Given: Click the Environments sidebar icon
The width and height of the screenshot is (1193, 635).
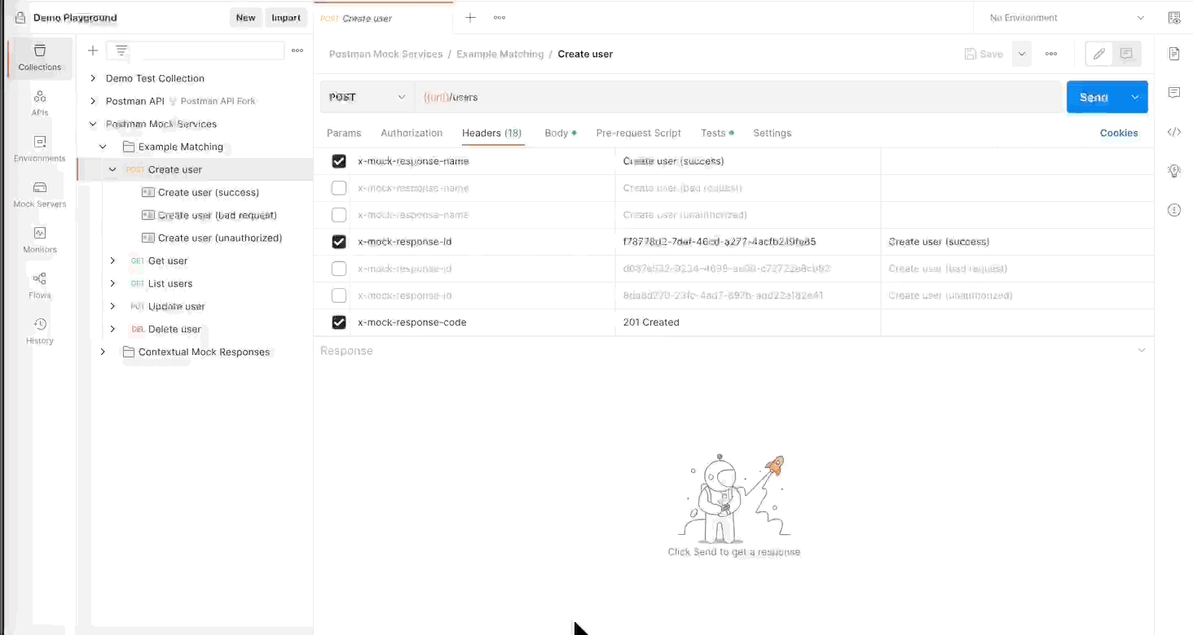Looking at the screenshot, I should pyautogui.click(x=39, y=147).
